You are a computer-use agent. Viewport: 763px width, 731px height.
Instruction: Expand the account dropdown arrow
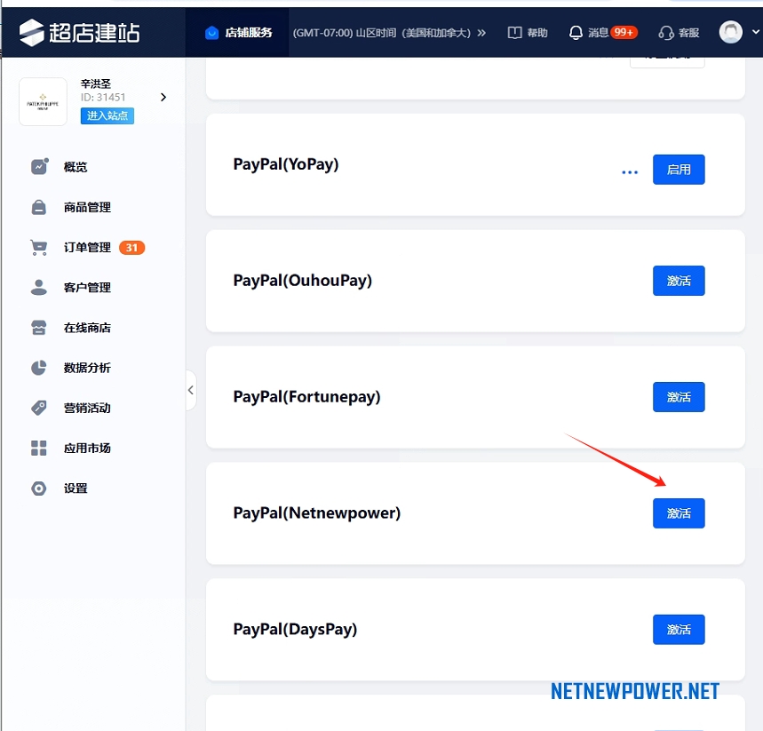click(x=755, y=32)
